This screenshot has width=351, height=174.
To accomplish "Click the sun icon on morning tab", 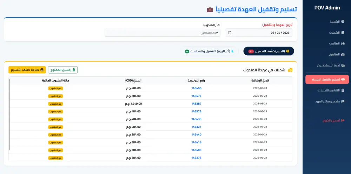I will click(x=288, y=51).
